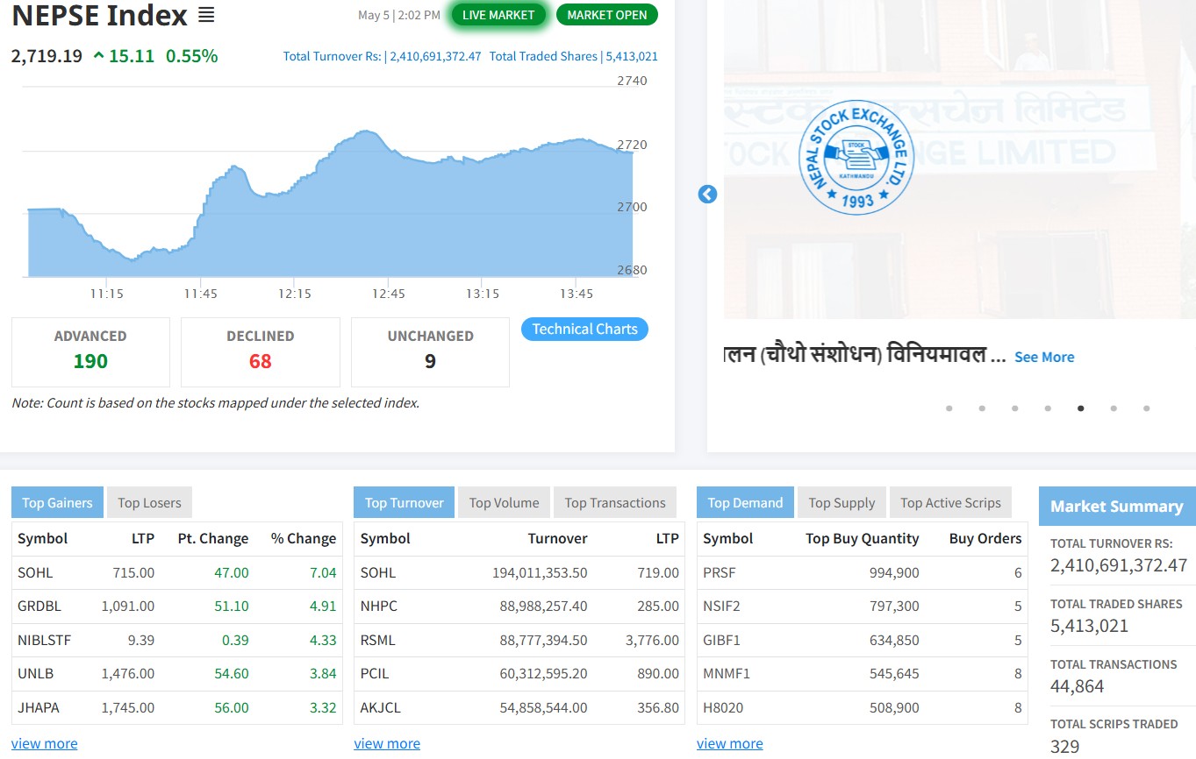1196x759 pixels.
Task: Click MNMF1 in the Top Demand table
Action: (727, 673)
